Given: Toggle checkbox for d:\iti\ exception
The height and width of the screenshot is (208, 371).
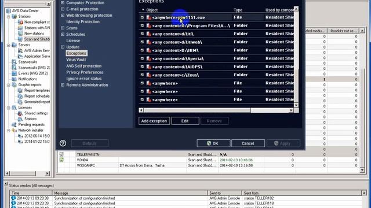Looking at the screenshot, I should pyautogui.click(x=142, y=34).
